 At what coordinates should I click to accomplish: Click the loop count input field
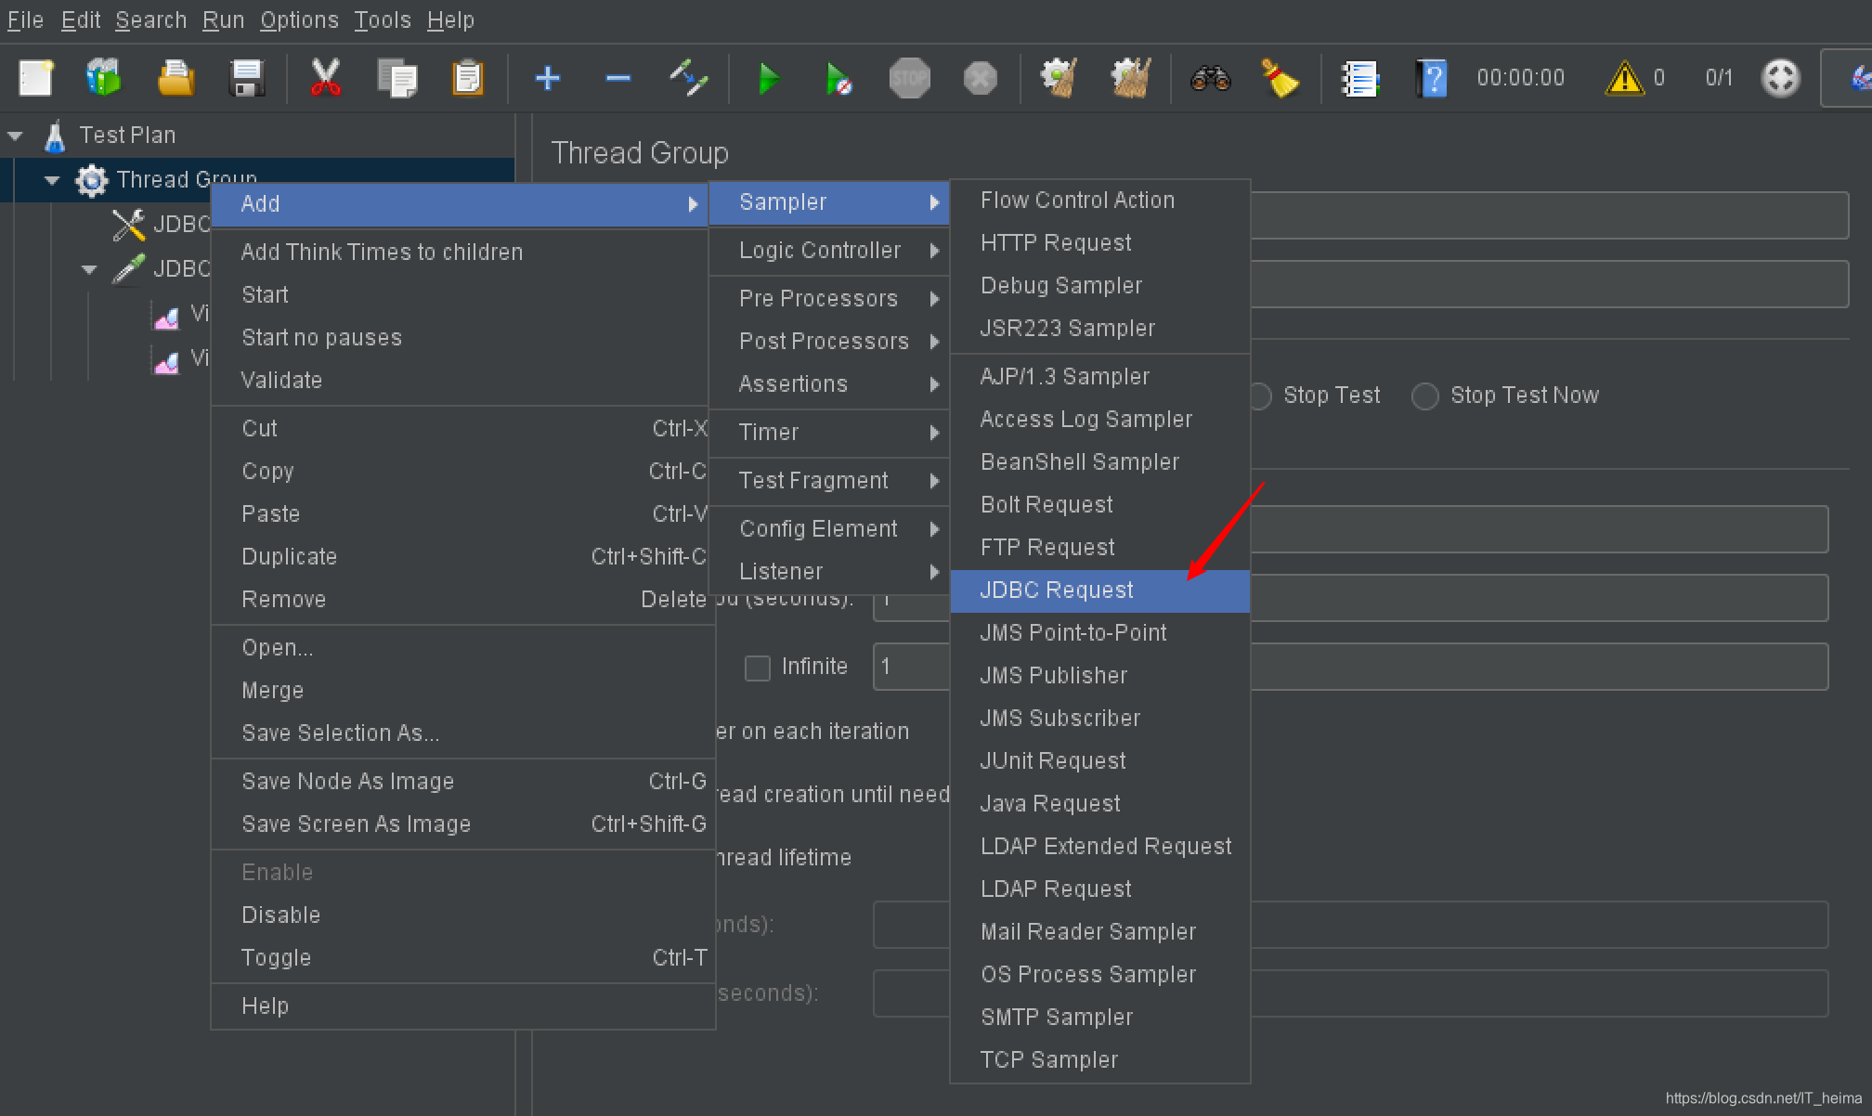(x=910, y=667)
